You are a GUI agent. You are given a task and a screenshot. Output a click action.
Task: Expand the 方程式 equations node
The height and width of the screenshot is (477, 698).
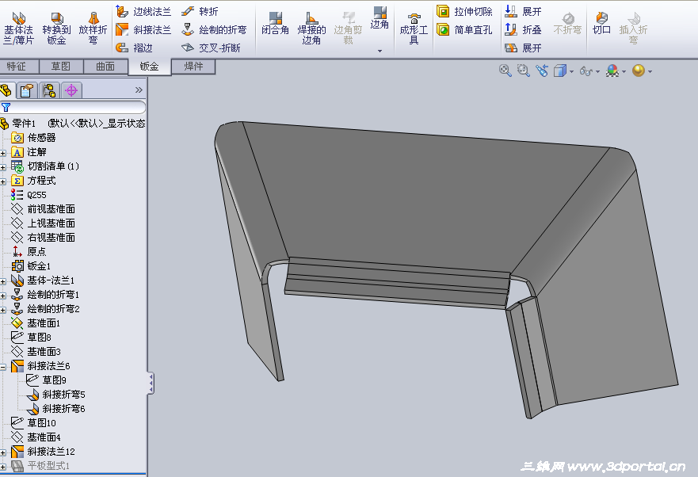tap(2, 181)
